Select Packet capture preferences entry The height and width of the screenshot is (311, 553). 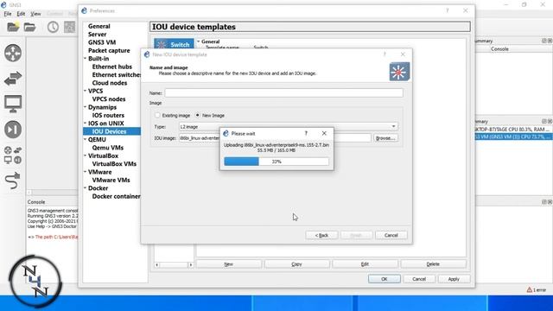pos(109,50)
